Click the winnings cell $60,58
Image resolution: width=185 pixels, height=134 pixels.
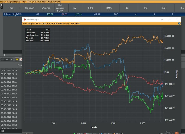pyautogui.click(x=50, y=14)
